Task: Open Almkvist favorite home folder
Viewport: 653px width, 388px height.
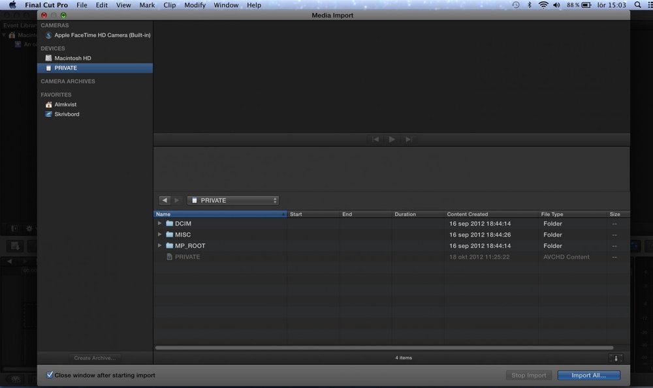Action: [65, 104]
